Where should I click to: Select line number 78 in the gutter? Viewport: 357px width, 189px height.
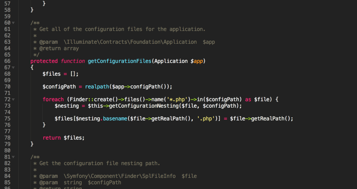7,138
